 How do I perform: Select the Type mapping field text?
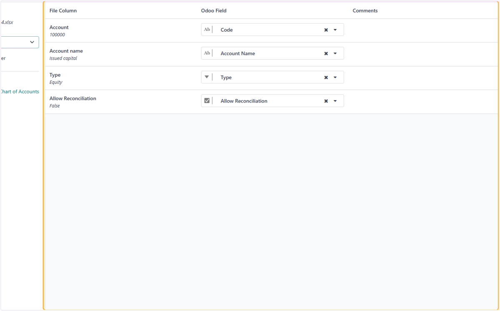click(226, 78)
